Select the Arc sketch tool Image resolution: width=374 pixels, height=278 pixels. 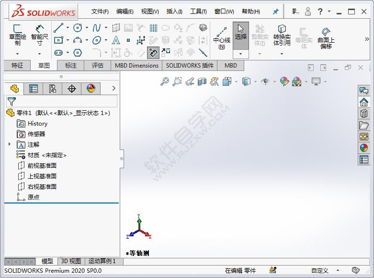click(78, 40)
